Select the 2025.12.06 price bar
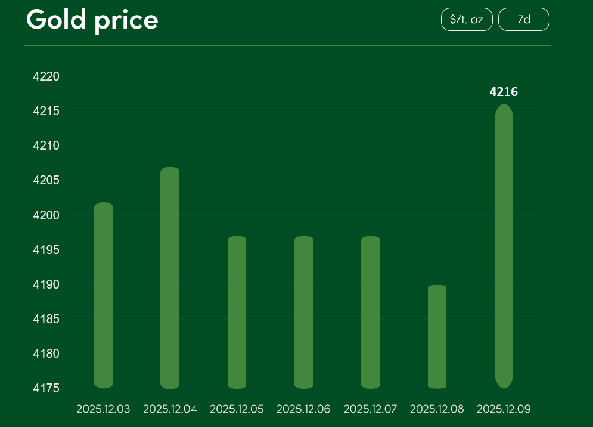 coord(304,312)
